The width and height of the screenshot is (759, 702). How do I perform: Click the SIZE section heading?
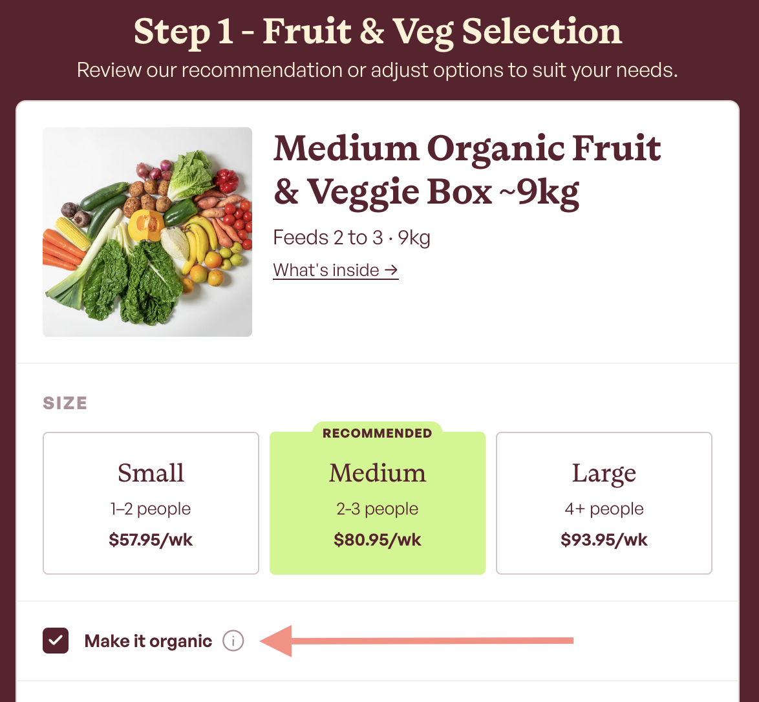click(65, 403)
